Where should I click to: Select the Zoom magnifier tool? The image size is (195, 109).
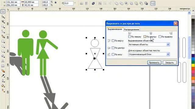point(3,26)
